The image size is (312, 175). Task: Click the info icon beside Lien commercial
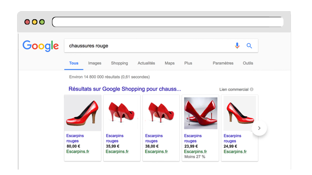[x=252, y=89]
